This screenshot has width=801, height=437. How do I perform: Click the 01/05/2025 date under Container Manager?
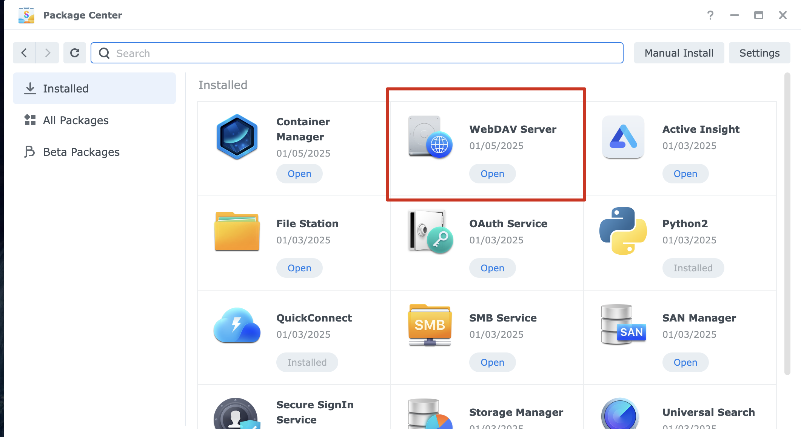[x=303, y=153]
